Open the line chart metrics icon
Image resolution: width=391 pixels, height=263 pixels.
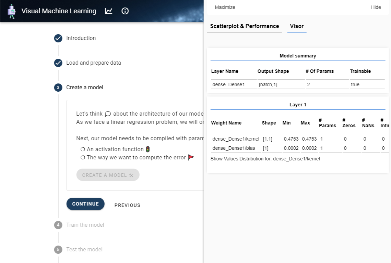[109, 11]
